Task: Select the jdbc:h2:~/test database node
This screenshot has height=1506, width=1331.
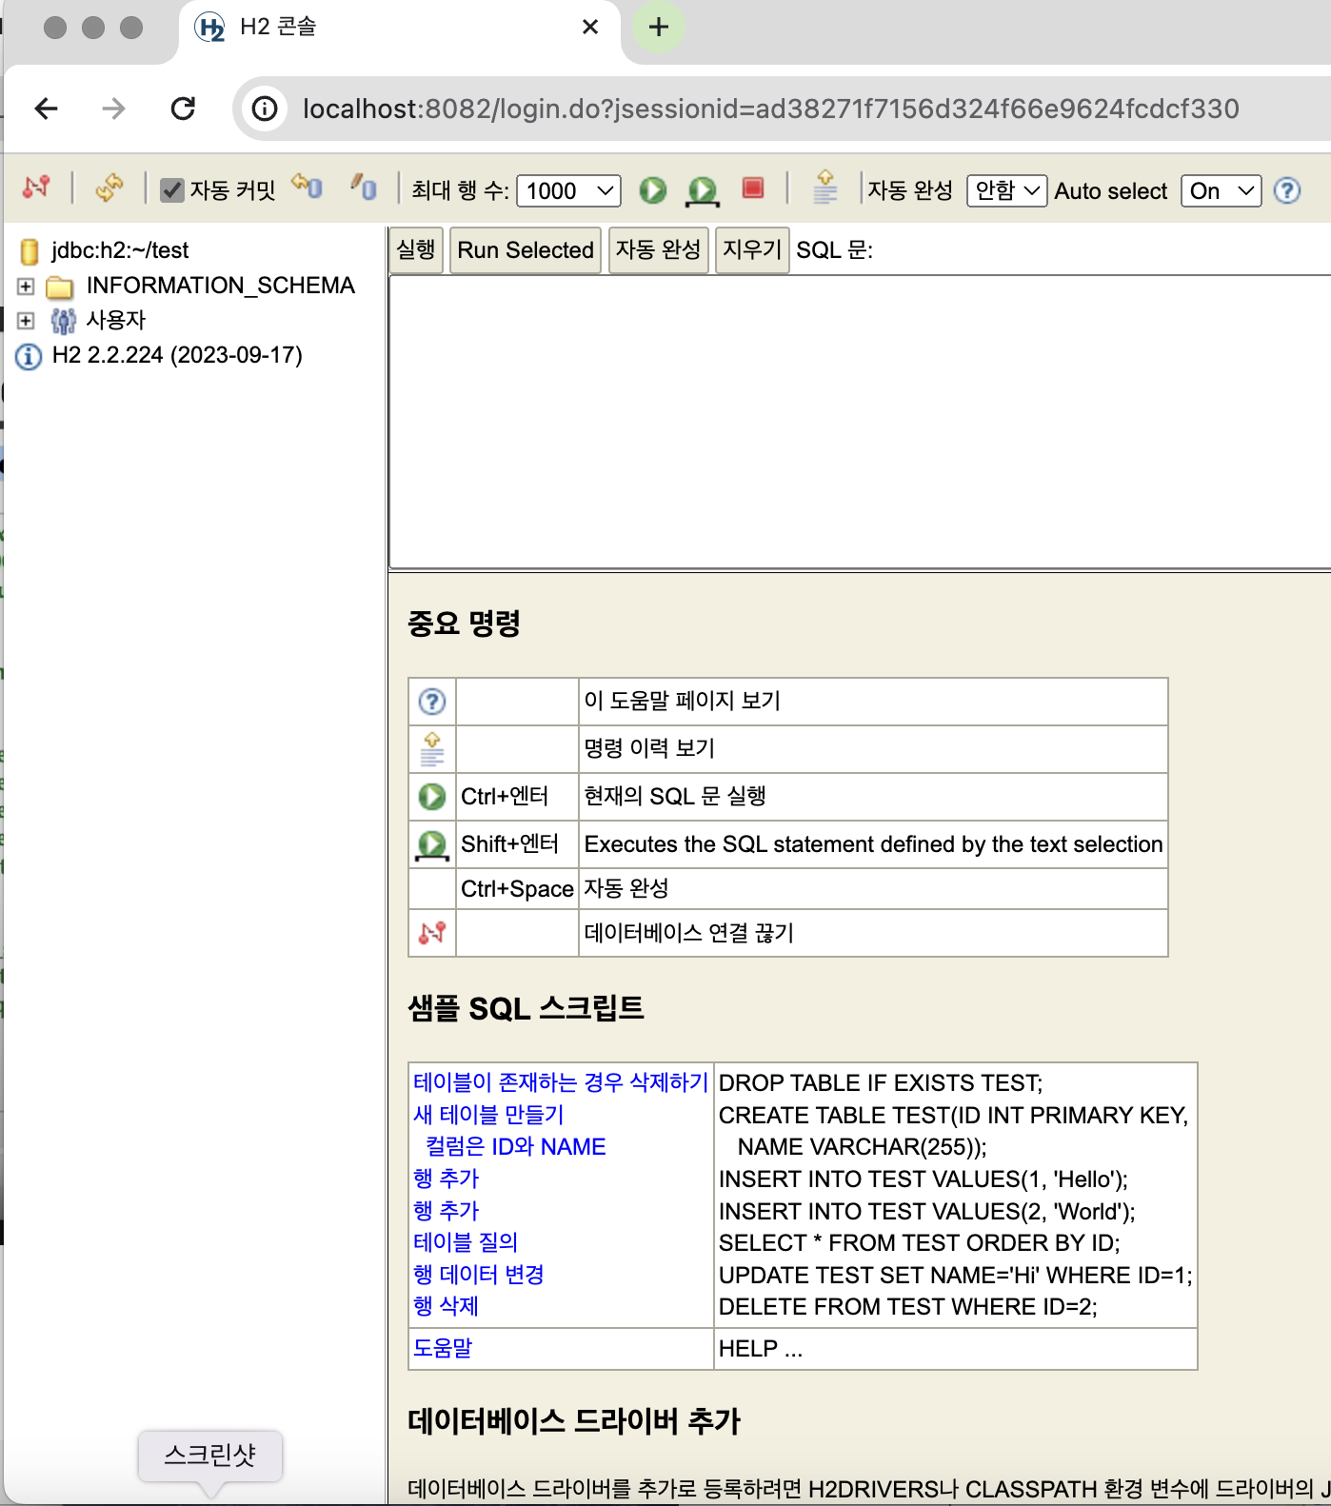Action: 120,250
